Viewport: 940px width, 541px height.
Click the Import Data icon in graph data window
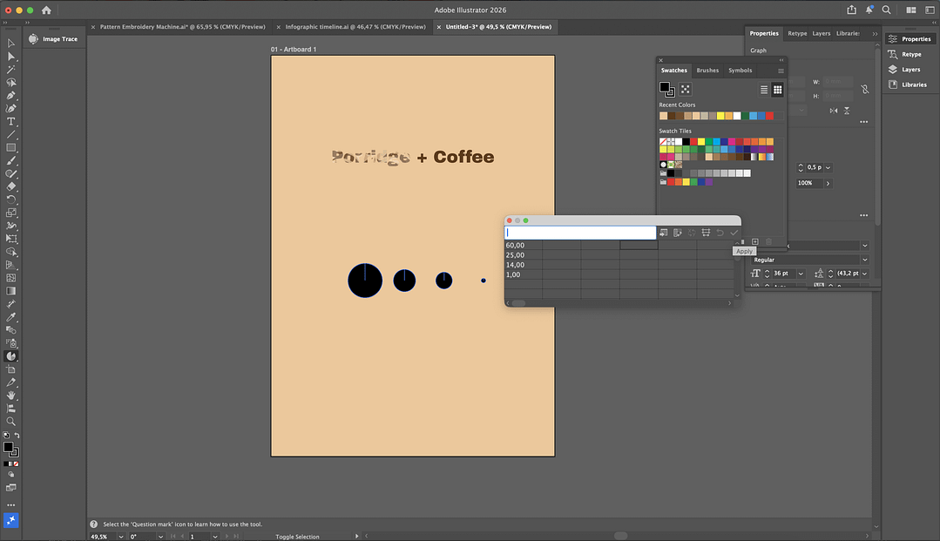click(663, 233)
